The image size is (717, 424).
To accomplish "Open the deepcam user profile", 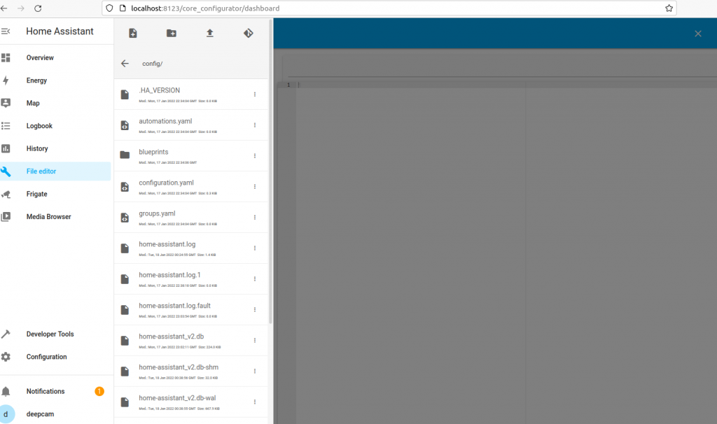I will point(55,414).
